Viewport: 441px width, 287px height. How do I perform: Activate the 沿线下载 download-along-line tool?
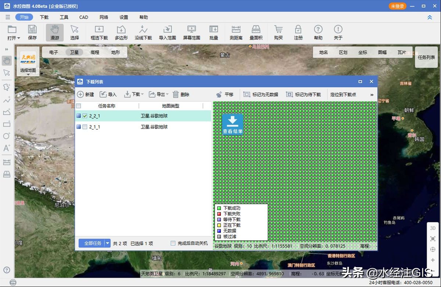point(143,32)
